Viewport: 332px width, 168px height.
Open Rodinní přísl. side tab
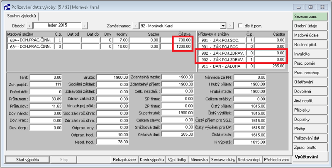[310, 45]
